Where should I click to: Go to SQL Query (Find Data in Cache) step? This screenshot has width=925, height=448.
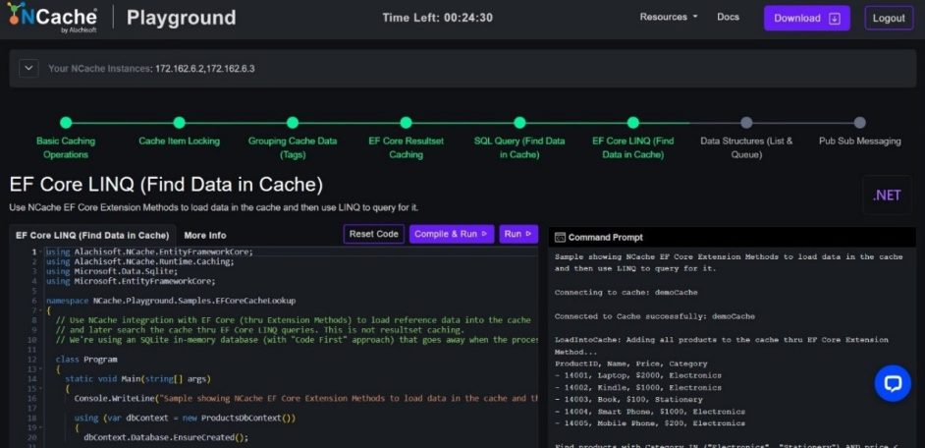click(519, 122)
